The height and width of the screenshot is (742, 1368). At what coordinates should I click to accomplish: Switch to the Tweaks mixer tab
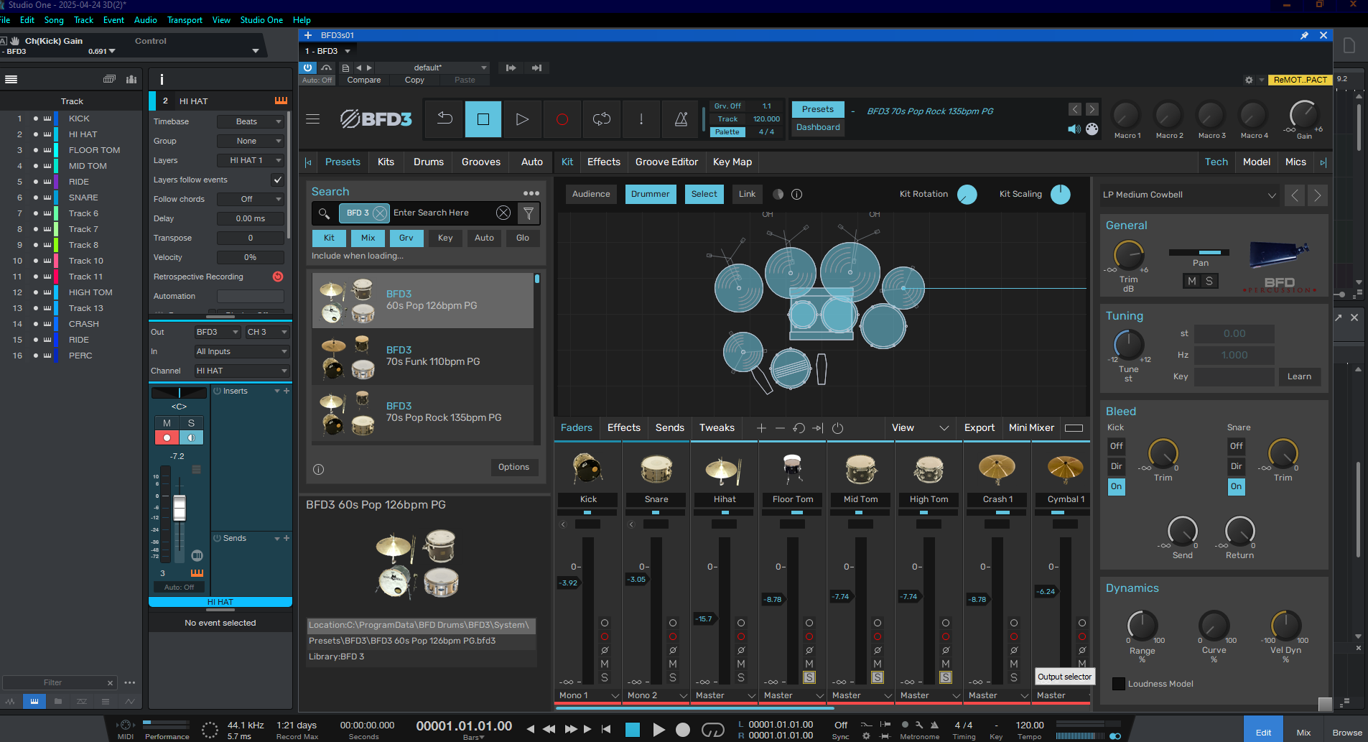coord(717,428)
